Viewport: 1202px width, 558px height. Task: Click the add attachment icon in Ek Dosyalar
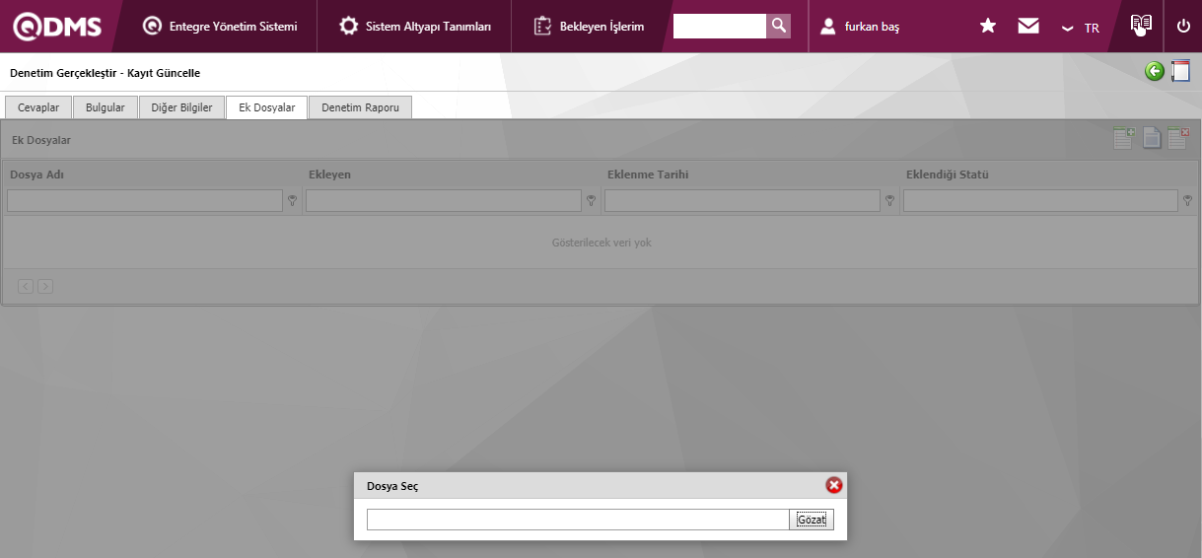point(1124,139)
